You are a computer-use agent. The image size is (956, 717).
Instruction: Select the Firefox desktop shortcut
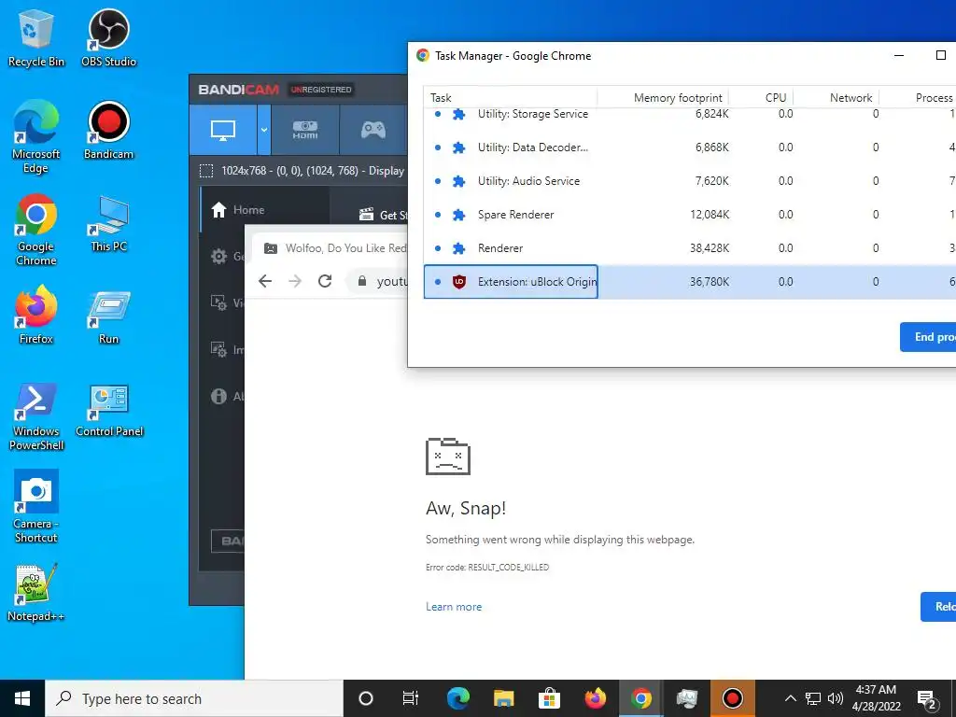[x=35, y=316]
